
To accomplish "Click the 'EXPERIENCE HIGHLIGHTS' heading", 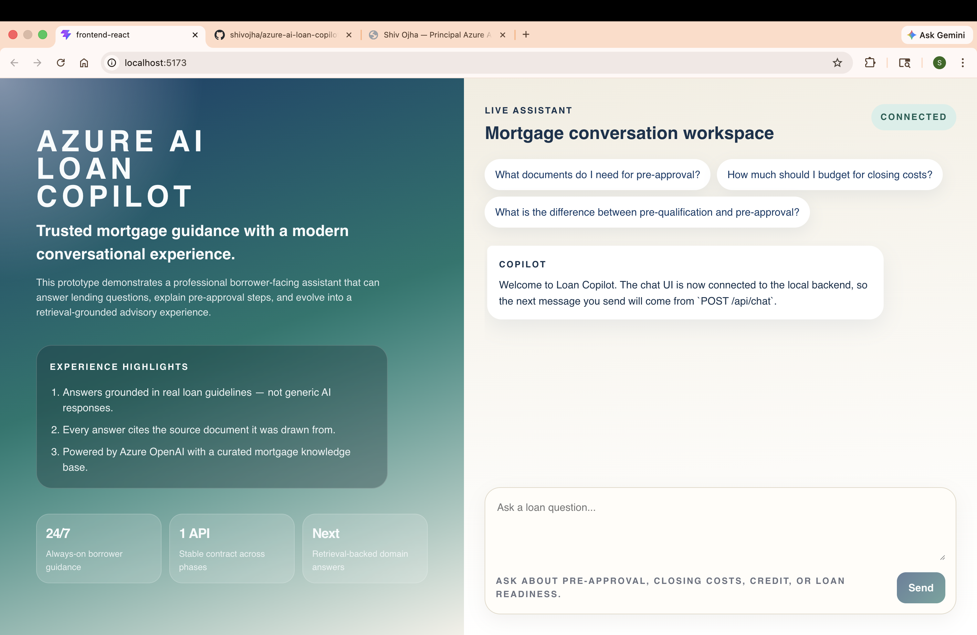I will tap(119, 366).
